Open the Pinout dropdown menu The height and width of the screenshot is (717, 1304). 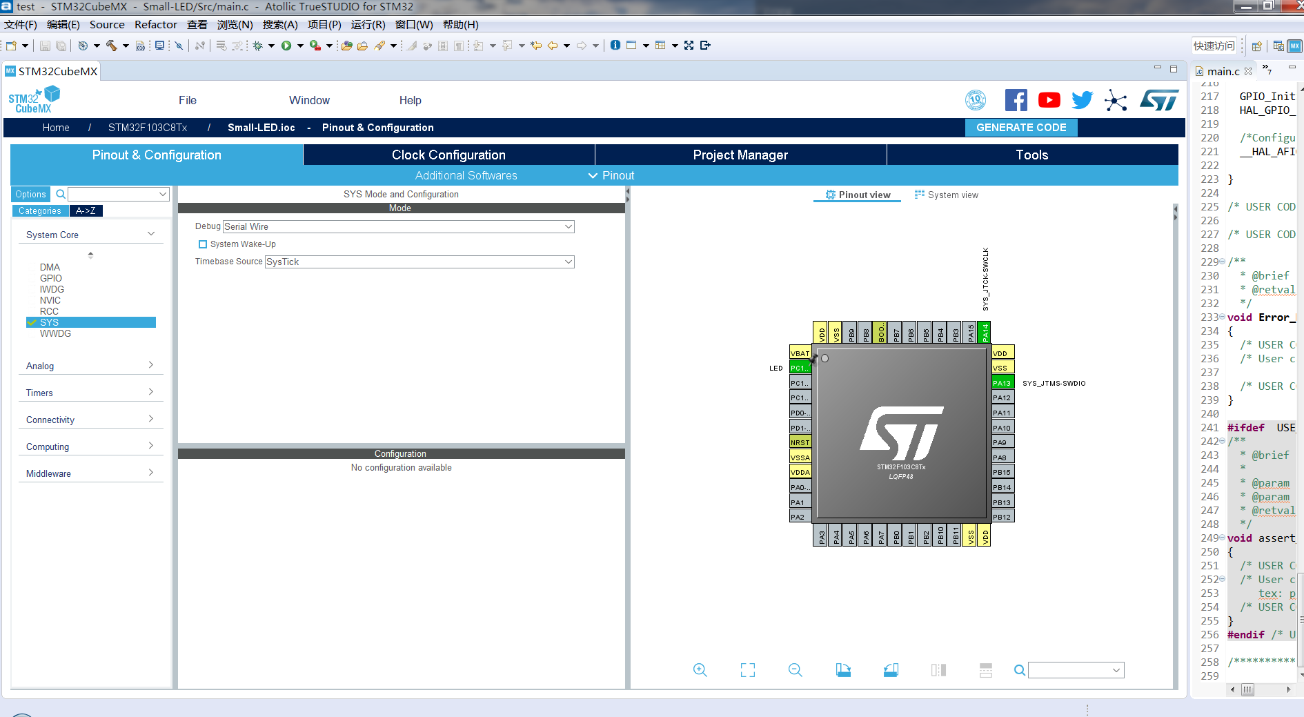(x=611, y=175)
